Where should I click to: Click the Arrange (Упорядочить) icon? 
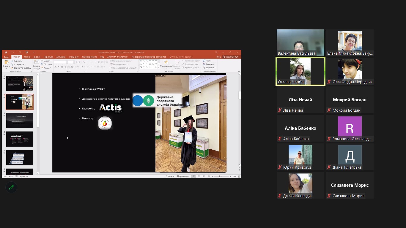(166, 62)
